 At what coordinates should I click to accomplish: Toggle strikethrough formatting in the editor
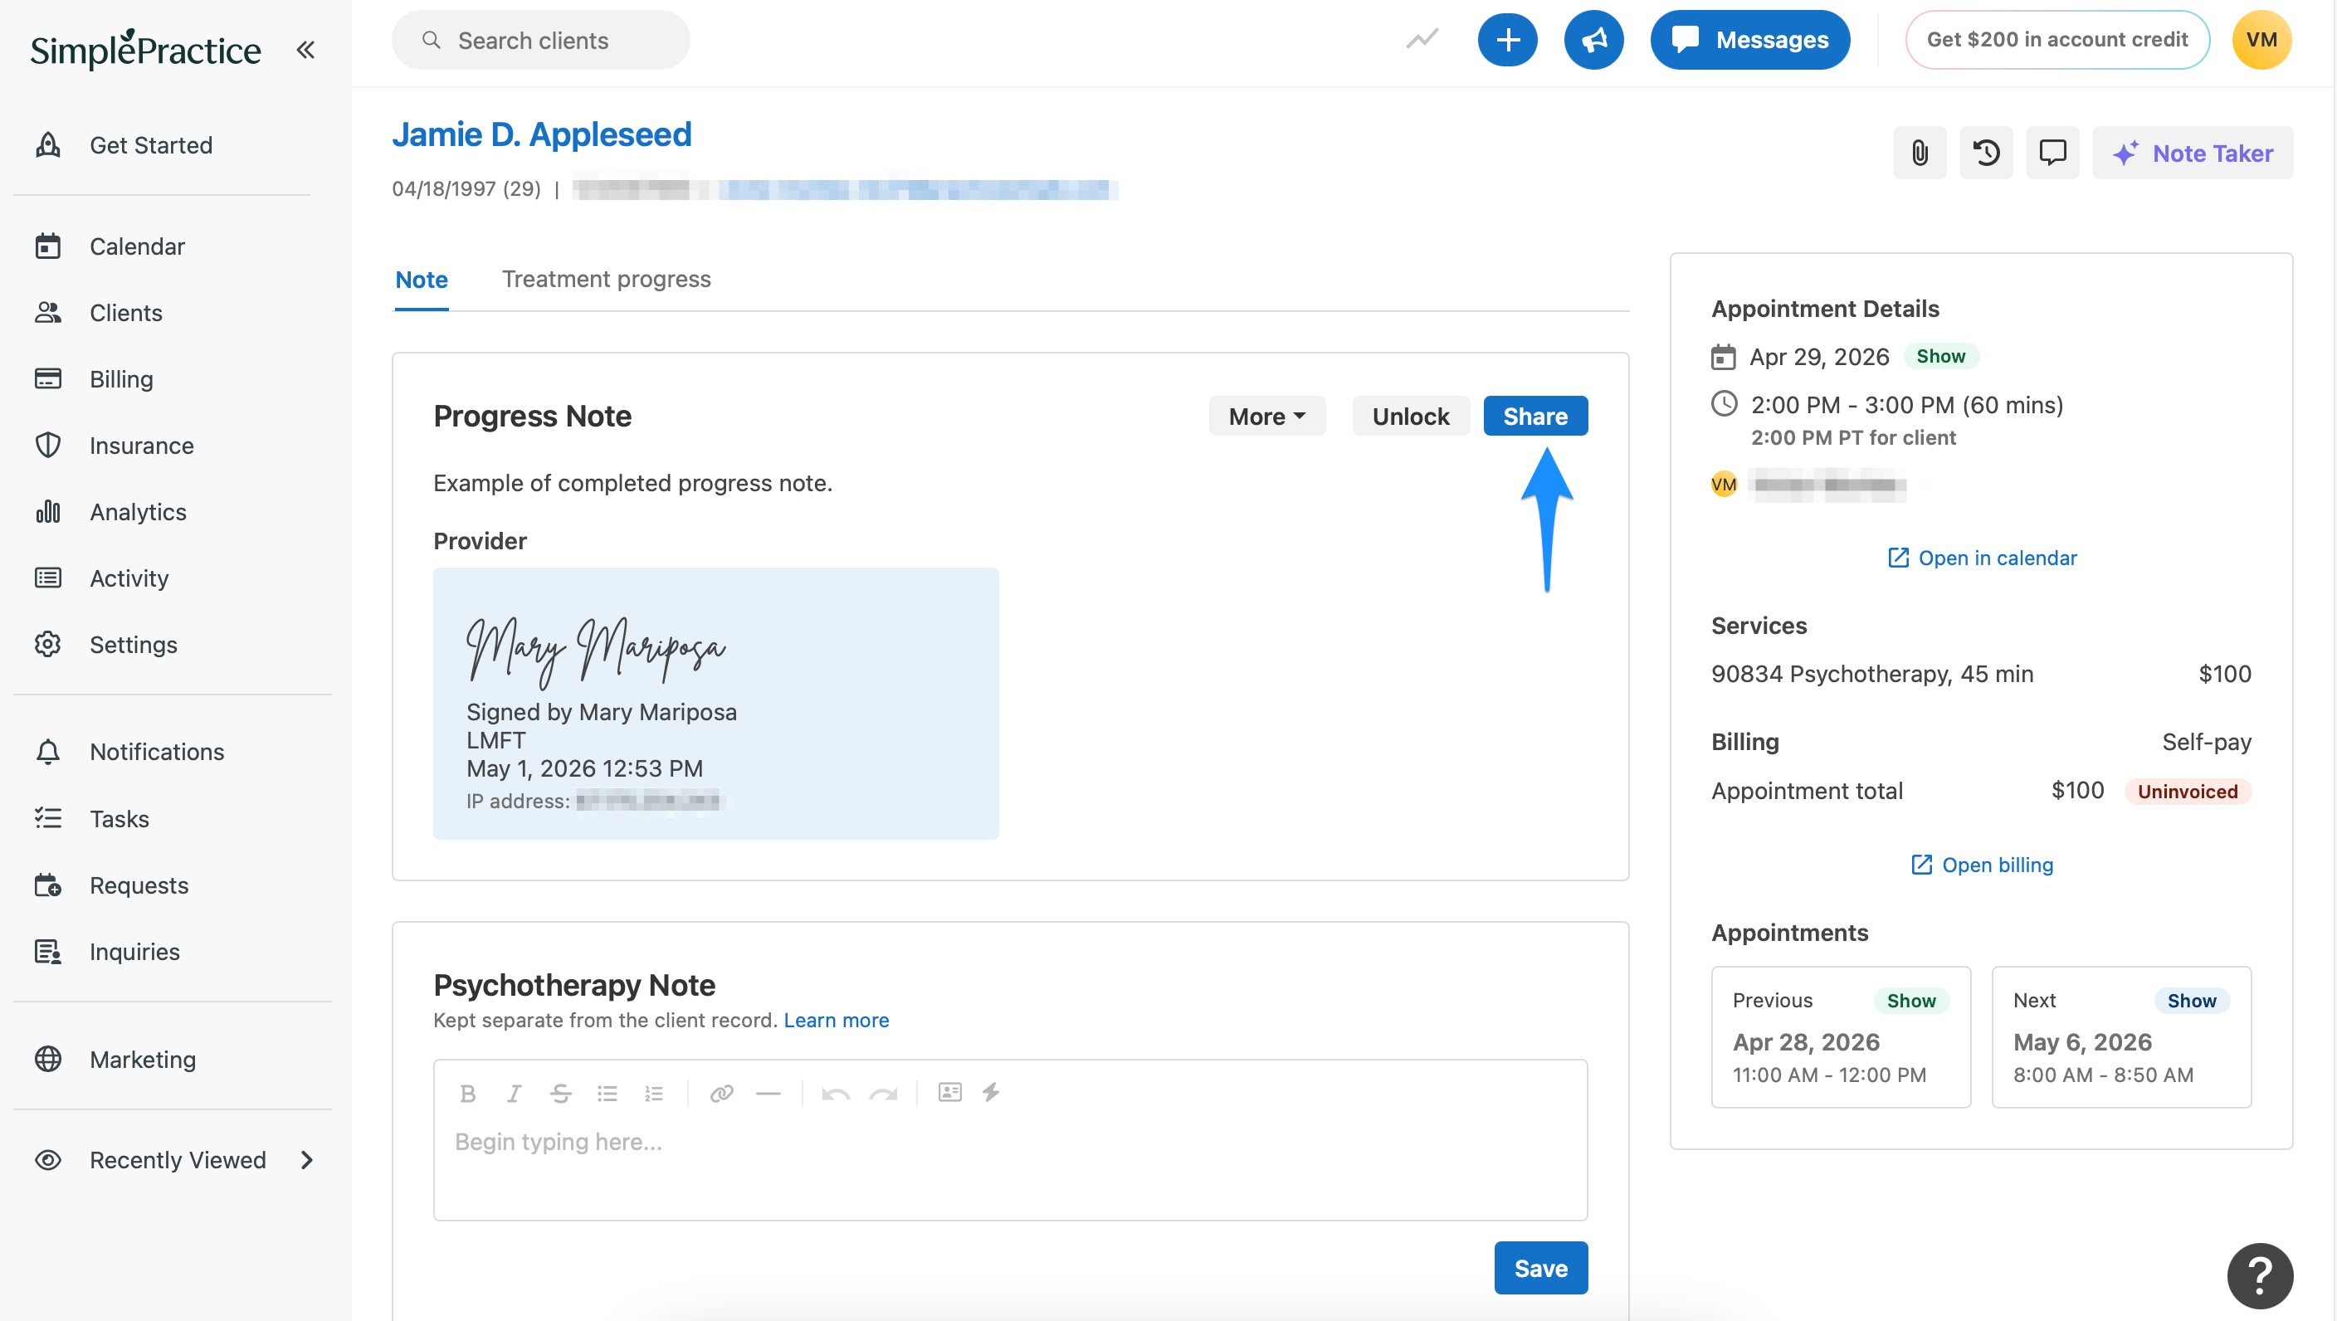point(561,1094)
